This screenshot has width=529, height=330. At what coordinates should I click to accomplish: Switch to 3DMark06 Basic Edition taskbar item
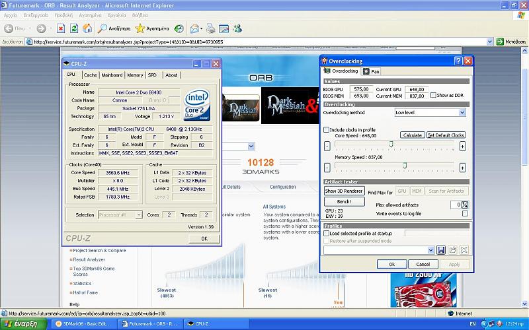[84, 324]
